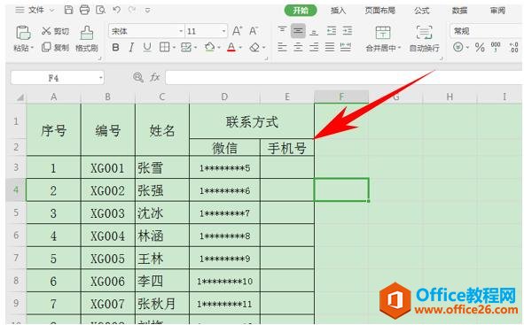524x325 pixels.
Task: Click the zoom magnifier beside fx
Action: point(138,77)
